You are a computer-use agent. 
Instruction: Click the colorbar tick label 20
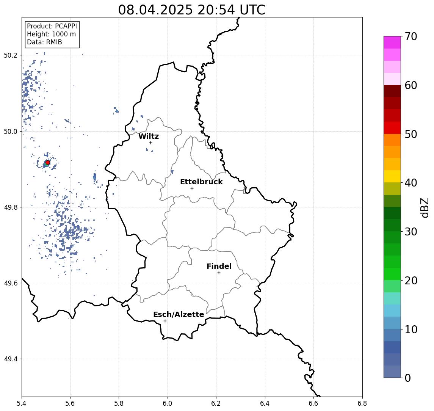coord(411,280)
